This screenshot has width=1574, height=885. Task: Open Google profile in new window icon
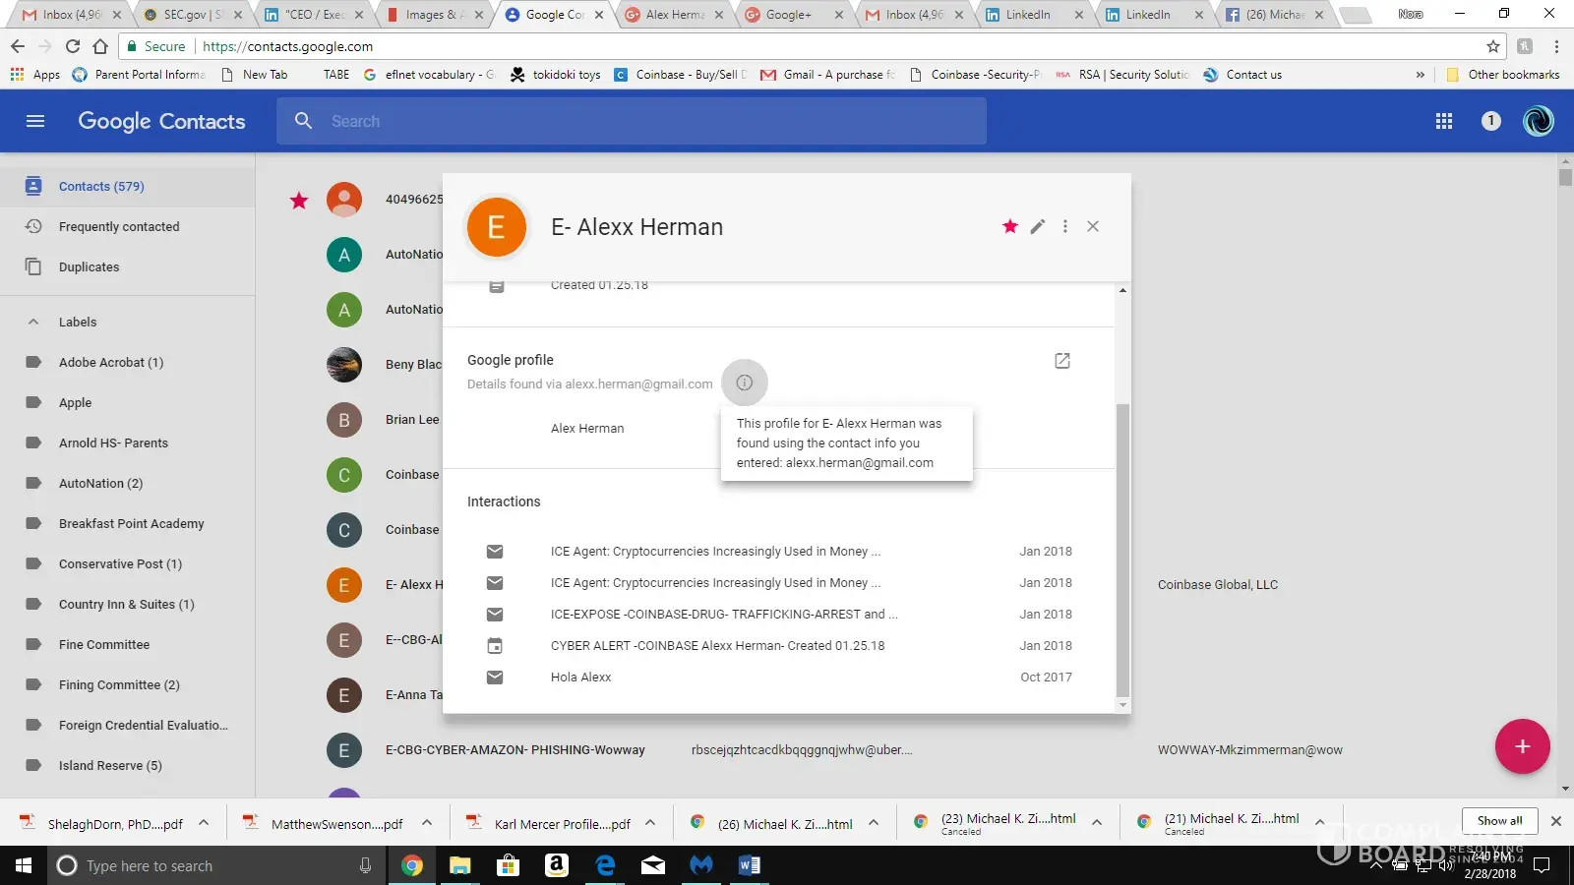[1061, 361]
